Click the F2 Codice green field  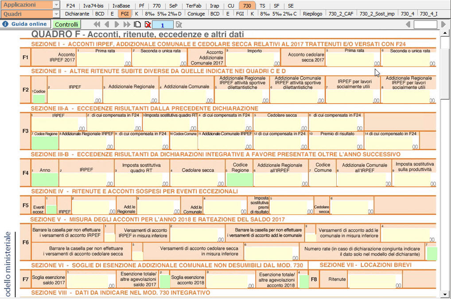pyautogui.click(x=39, y=99)
